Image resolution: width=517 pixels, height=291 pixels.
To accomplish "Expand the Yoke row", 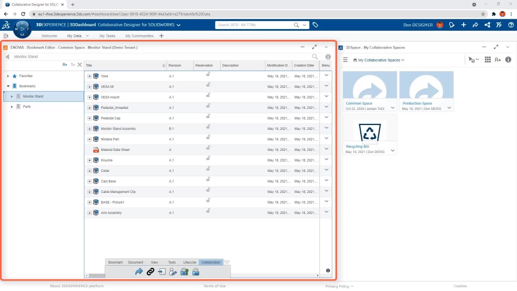I will 89,76.
